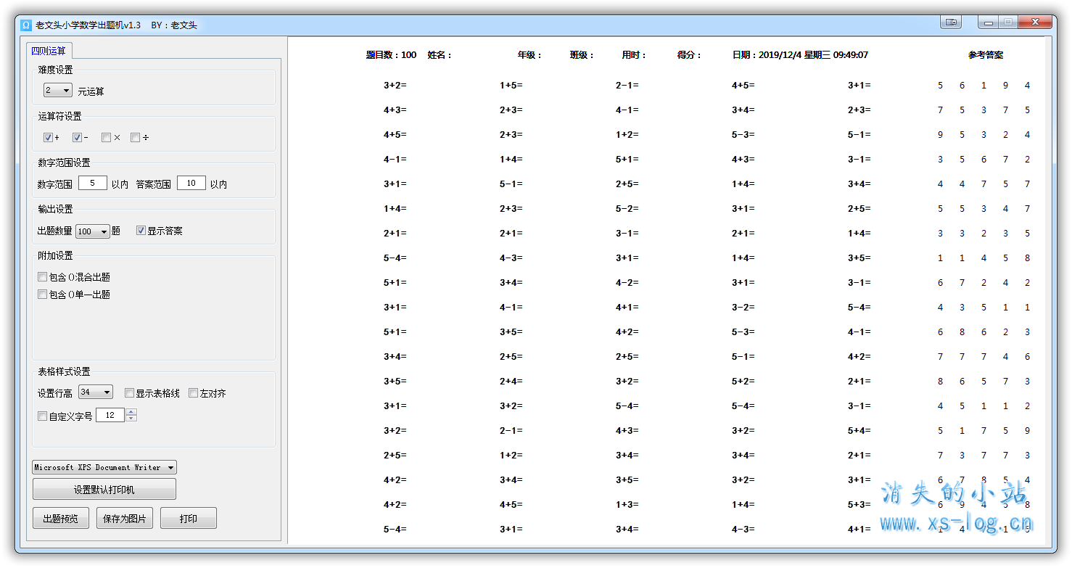Click the problem 4−2=
The width and height of the screenshot is (1072, 568).
coord(627,283)
